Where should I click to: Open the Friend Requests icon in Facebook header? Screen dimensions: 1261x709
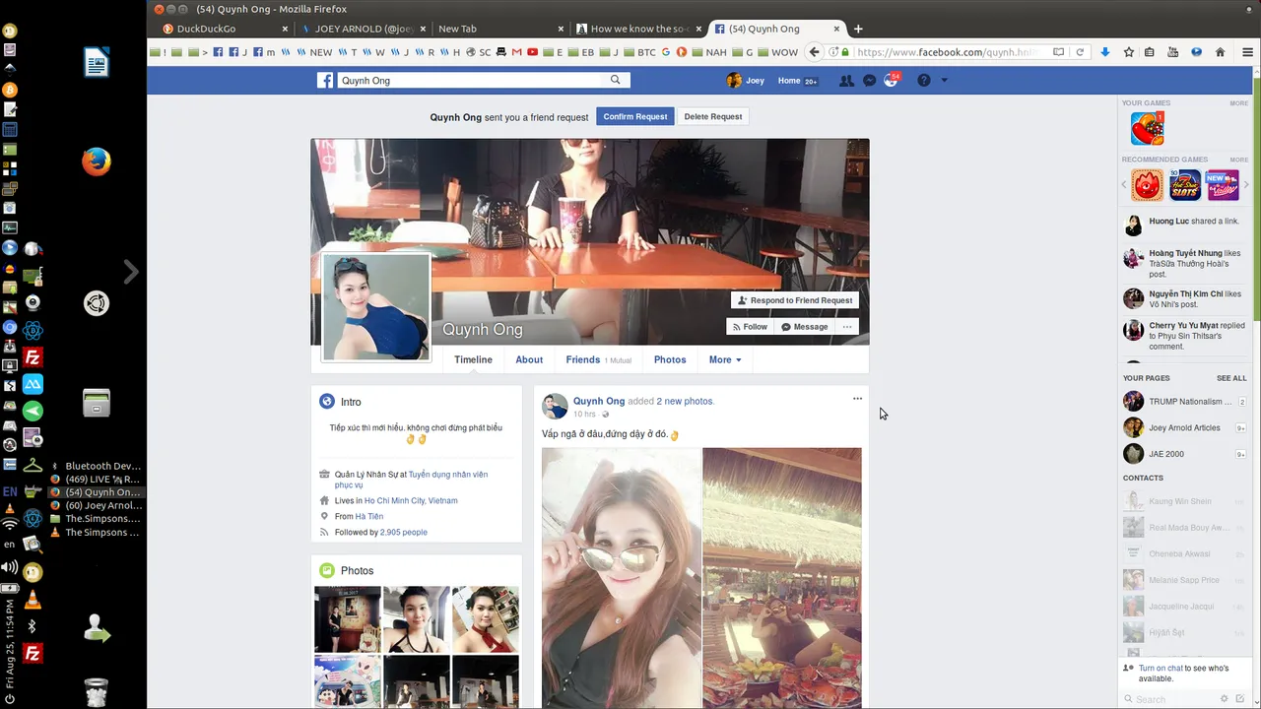click(846, 81)
